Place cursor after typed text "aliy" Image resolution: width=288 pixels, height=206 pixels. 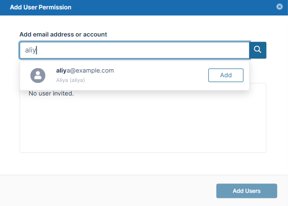37,50
